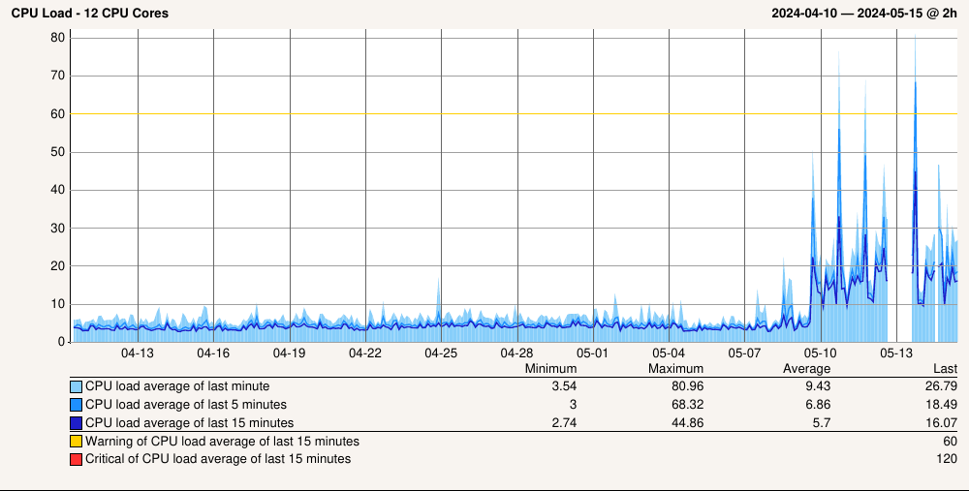Click the 80 label on the y-axis
Image resolution: width=969 pixels, height=491 pixels.
tap(57, 38)
